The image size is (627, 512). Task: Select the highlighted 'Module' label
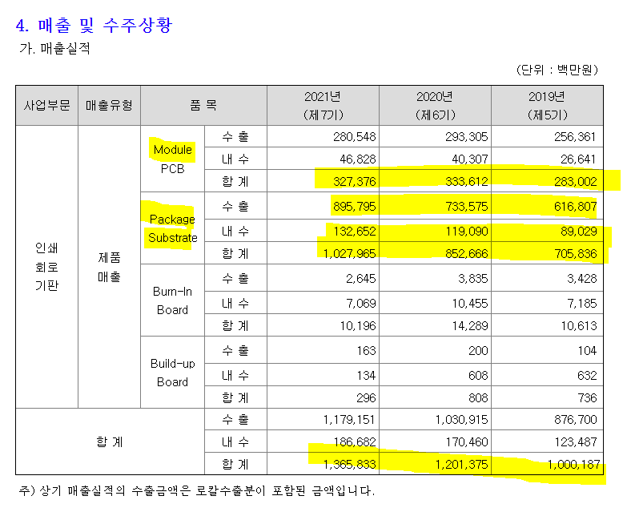click(x=173, y=150)
